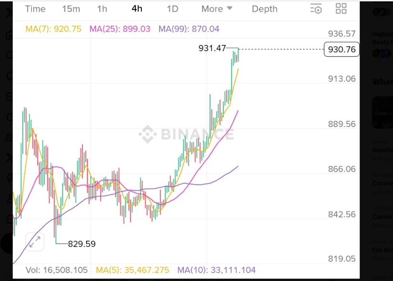Switch chart to 1h interval
This screenshot has height=281, width=393.
click(102, 9)
